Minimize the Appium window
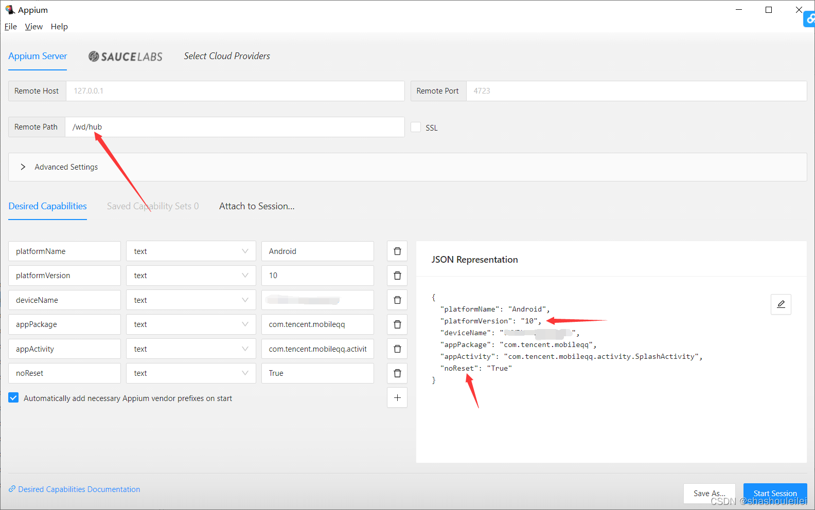The height and width of the screenshot is (510, 815). pos(739,10)
